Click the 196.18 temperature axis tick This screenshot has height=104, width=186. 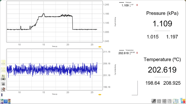tap(107, 87)
